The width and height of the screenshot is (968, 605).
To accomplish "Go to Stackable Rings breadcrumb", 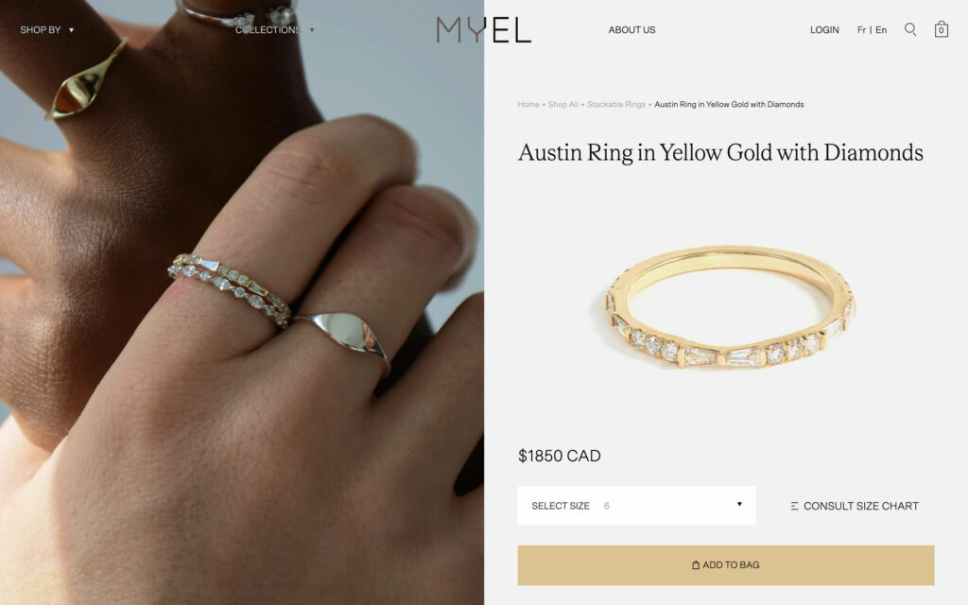I will click(616, 104).
